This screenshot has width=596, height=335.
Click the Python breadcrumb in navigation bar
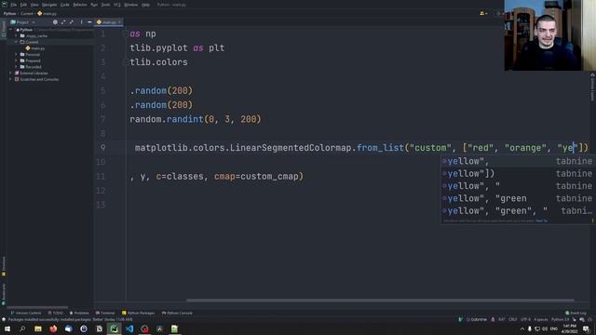(9, 14)
